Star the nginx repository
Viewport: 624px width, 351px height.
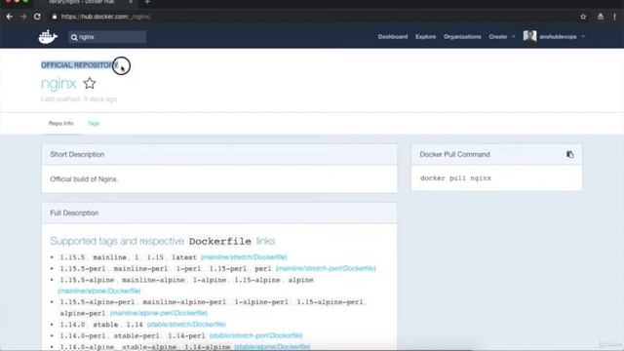(x=90, y=83)
